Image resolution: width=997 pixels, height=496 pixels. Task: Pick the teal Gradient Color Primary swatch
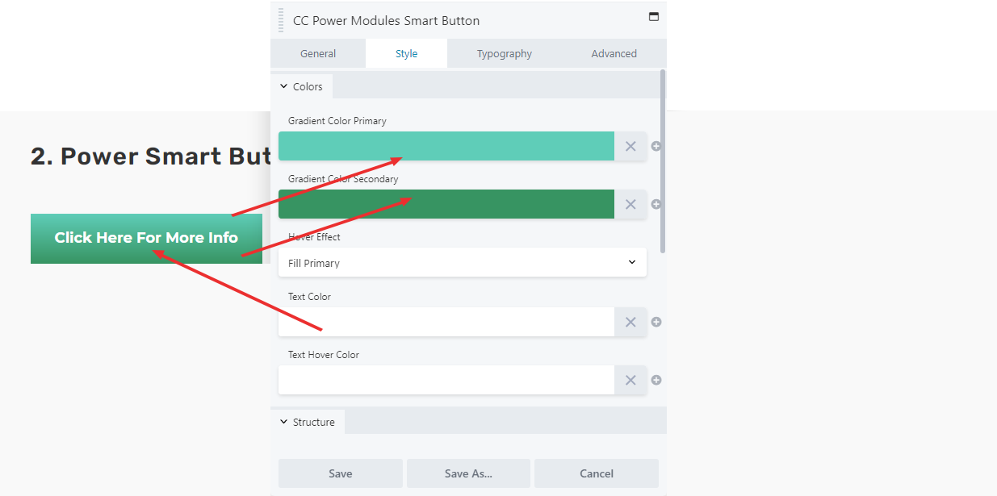446,146
